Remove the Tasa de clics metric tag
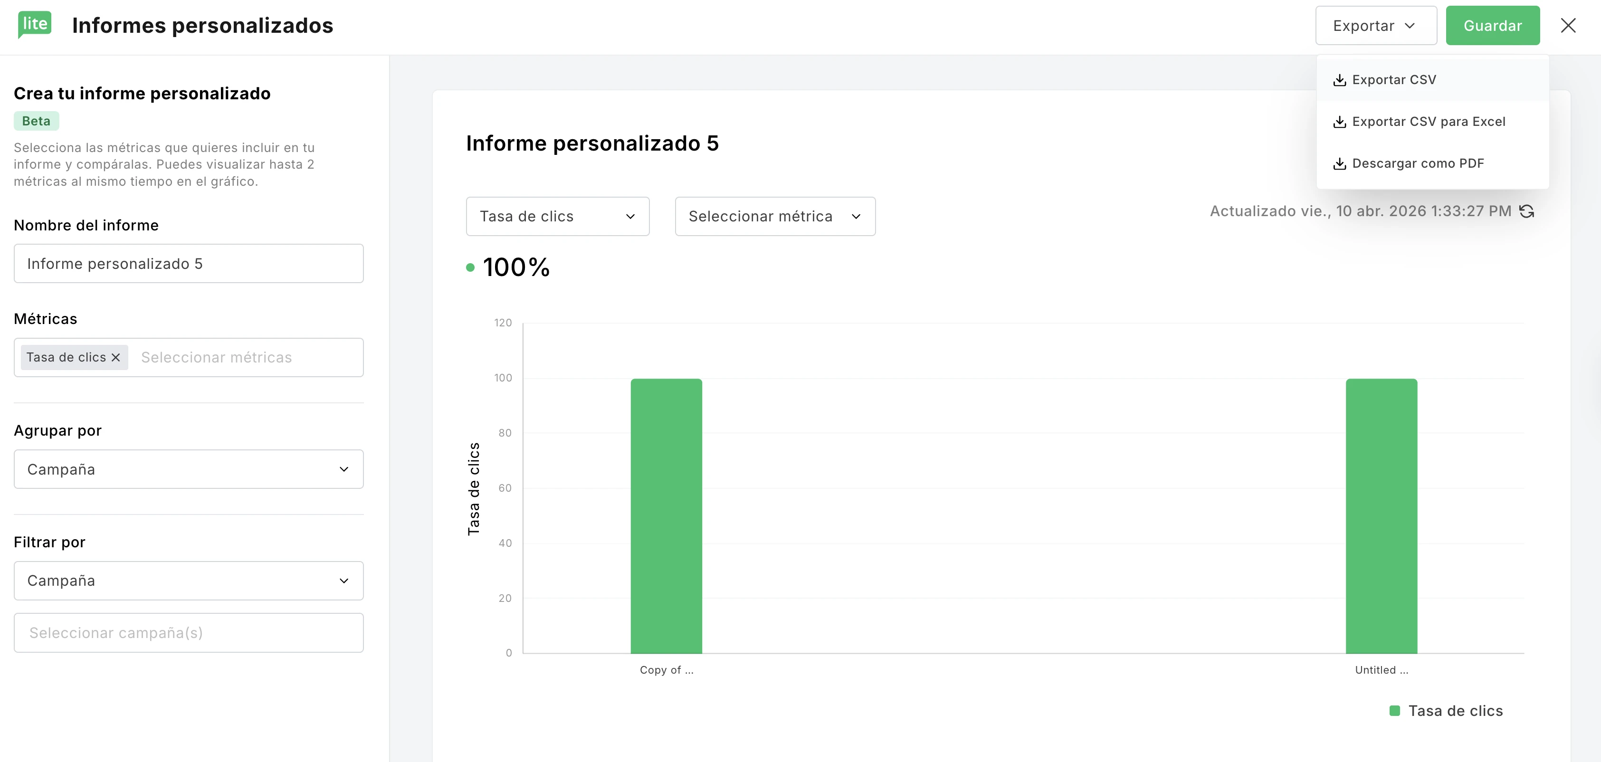 click(115, 357)
